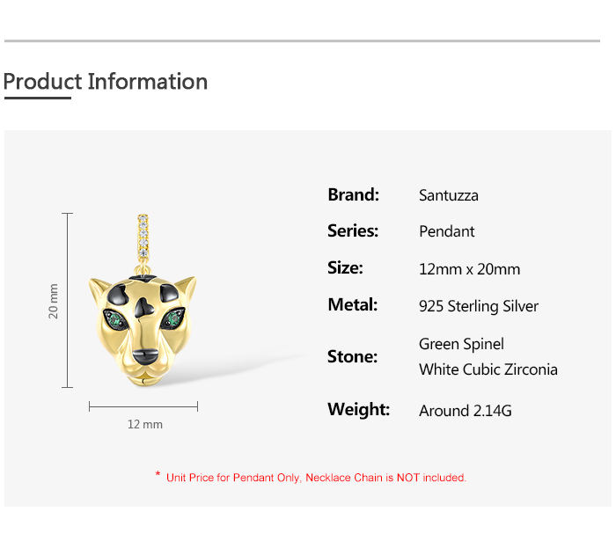Select the White Cubic Zirconia text

coord(488,369)
